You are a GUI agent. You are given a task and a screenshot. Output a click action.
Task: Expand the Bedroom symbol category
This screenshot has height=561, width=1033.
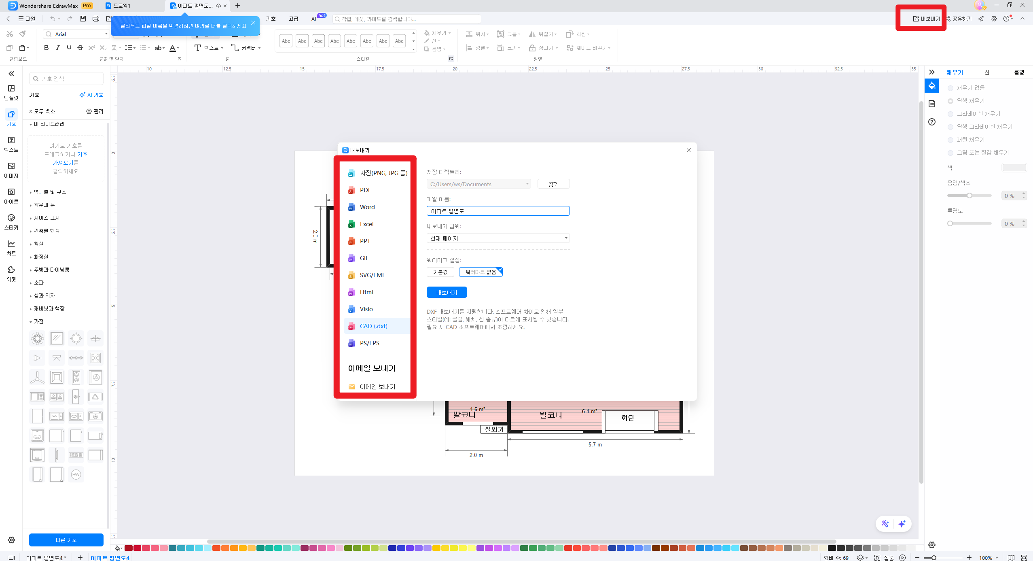tap(39, 244)
